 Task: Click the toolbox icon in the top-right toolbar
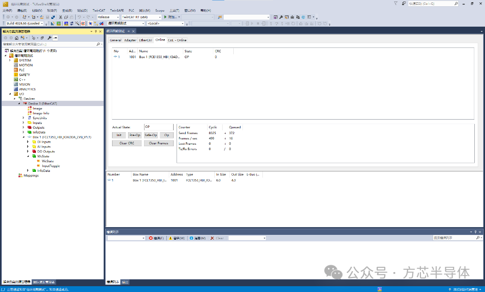292,17
